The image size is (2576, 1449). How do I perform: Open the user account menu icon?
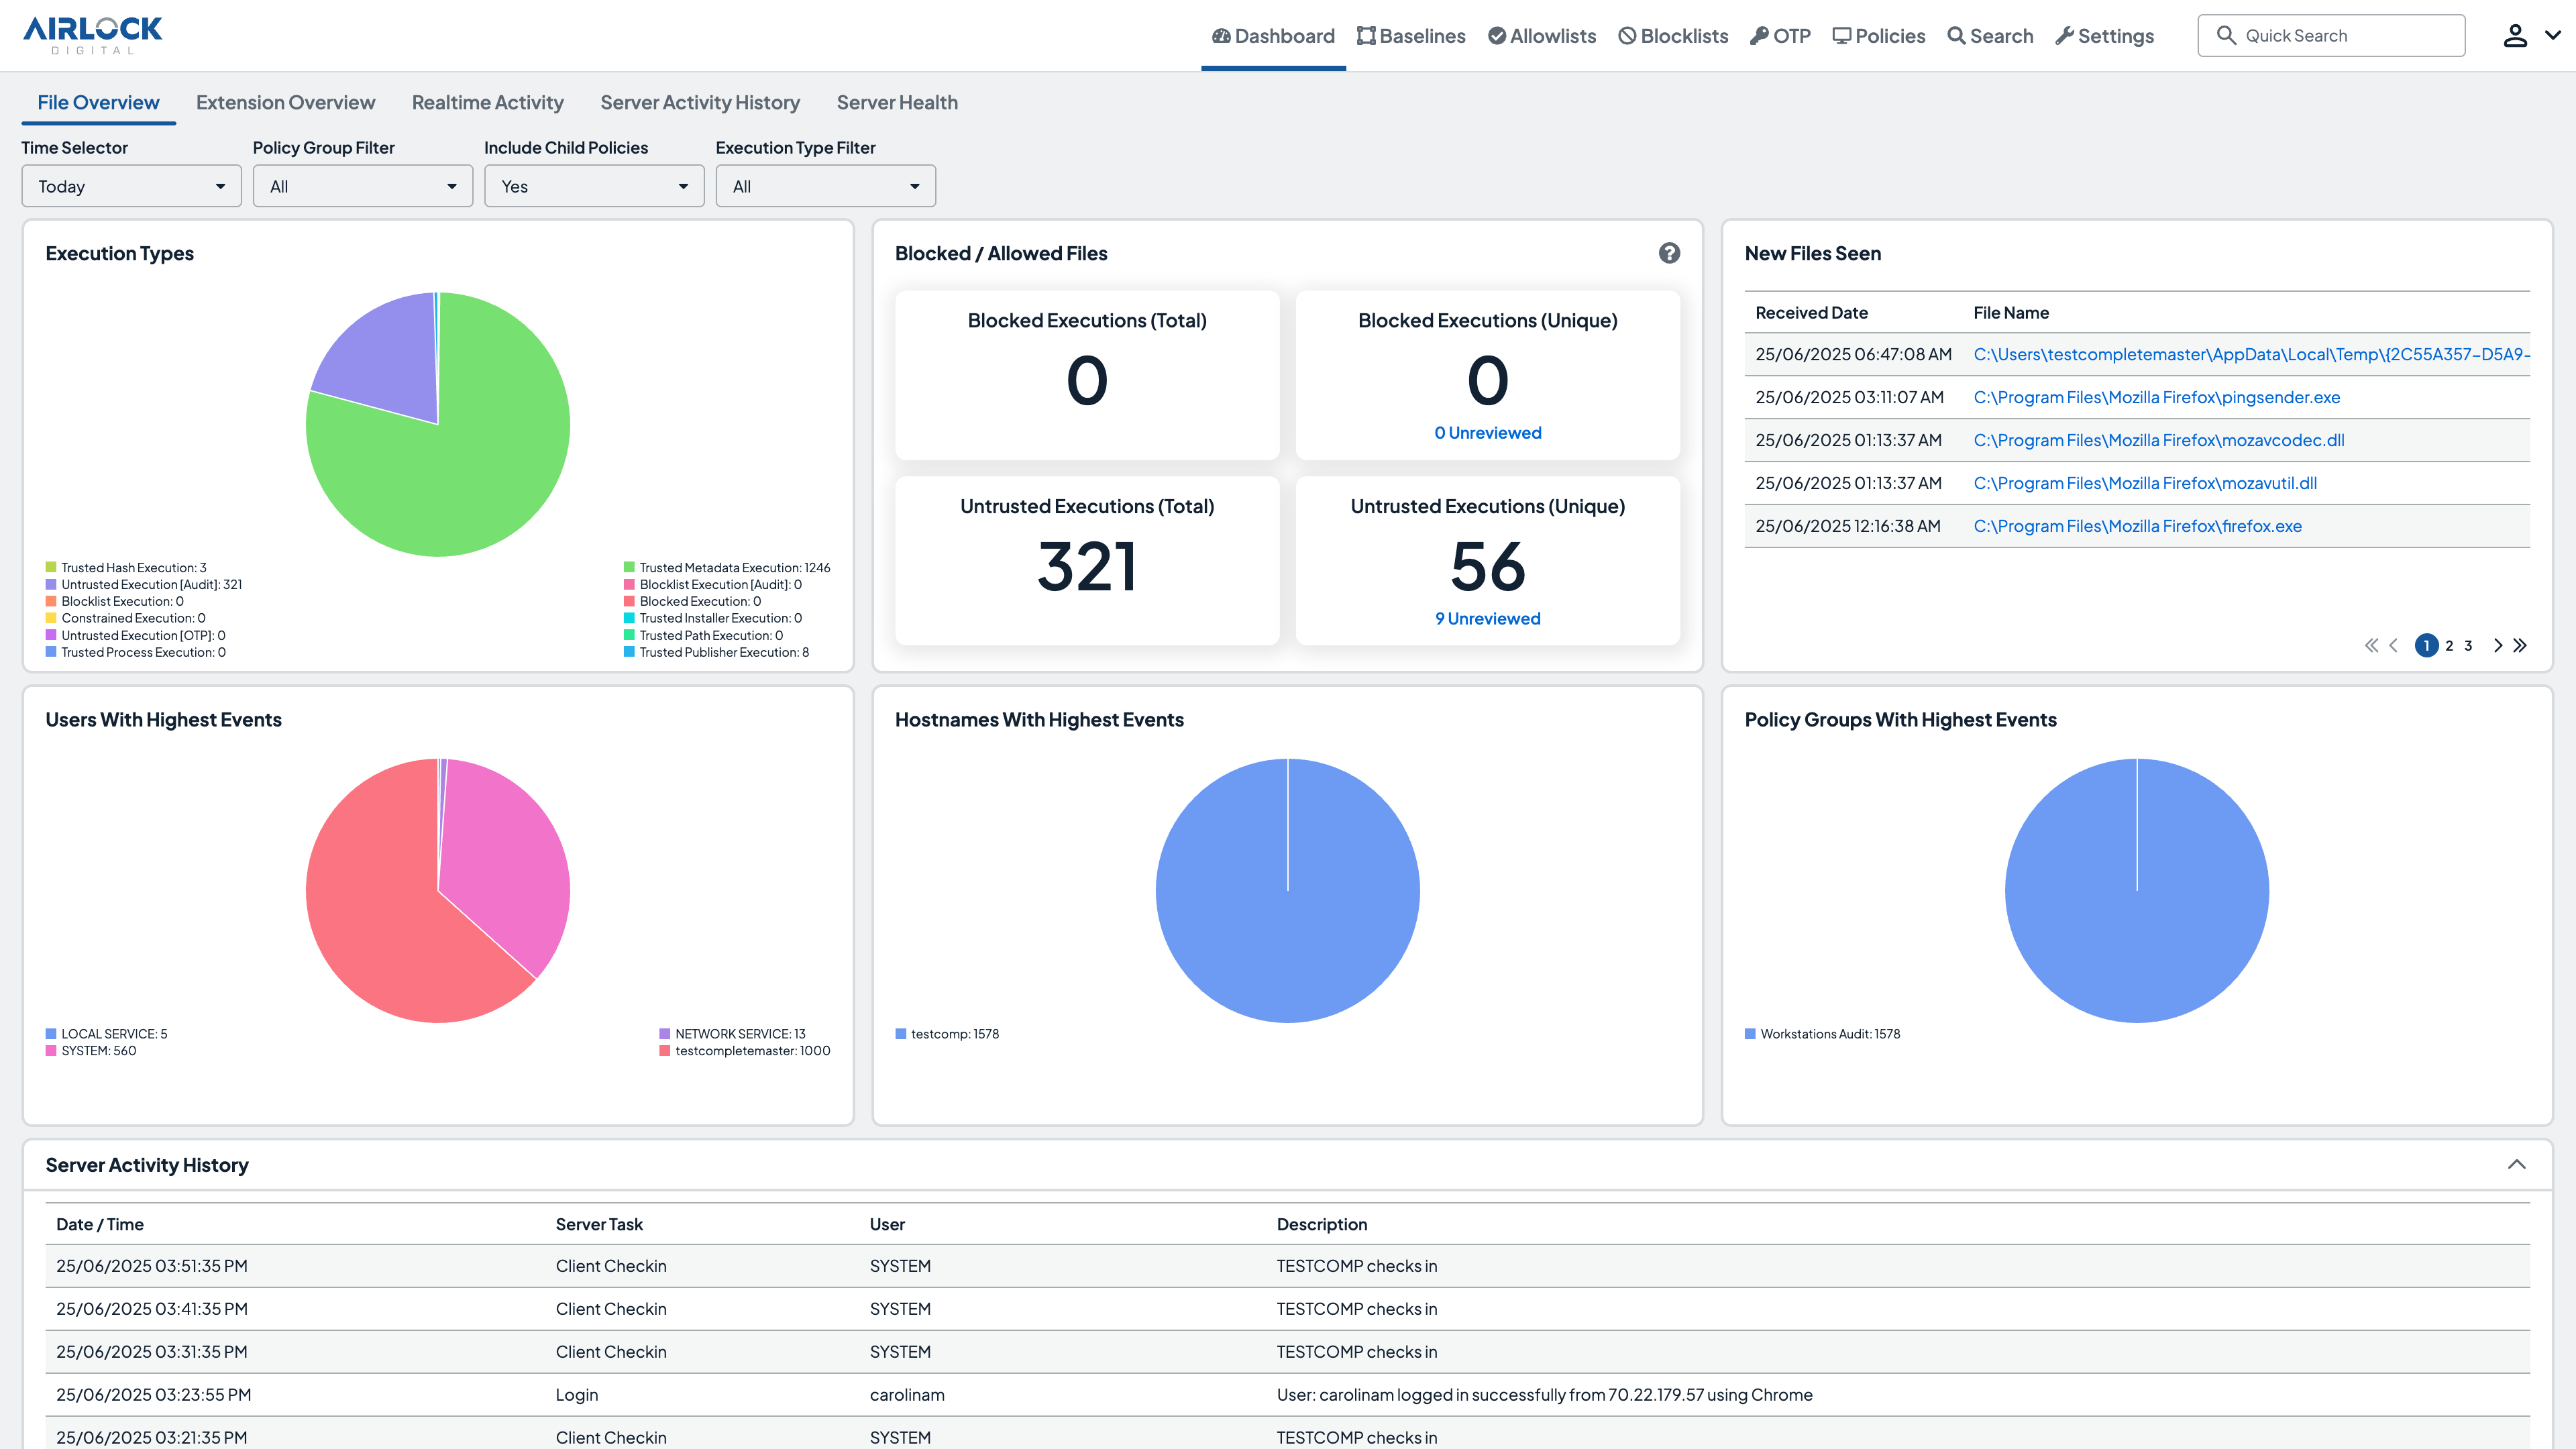point(2515,36)
